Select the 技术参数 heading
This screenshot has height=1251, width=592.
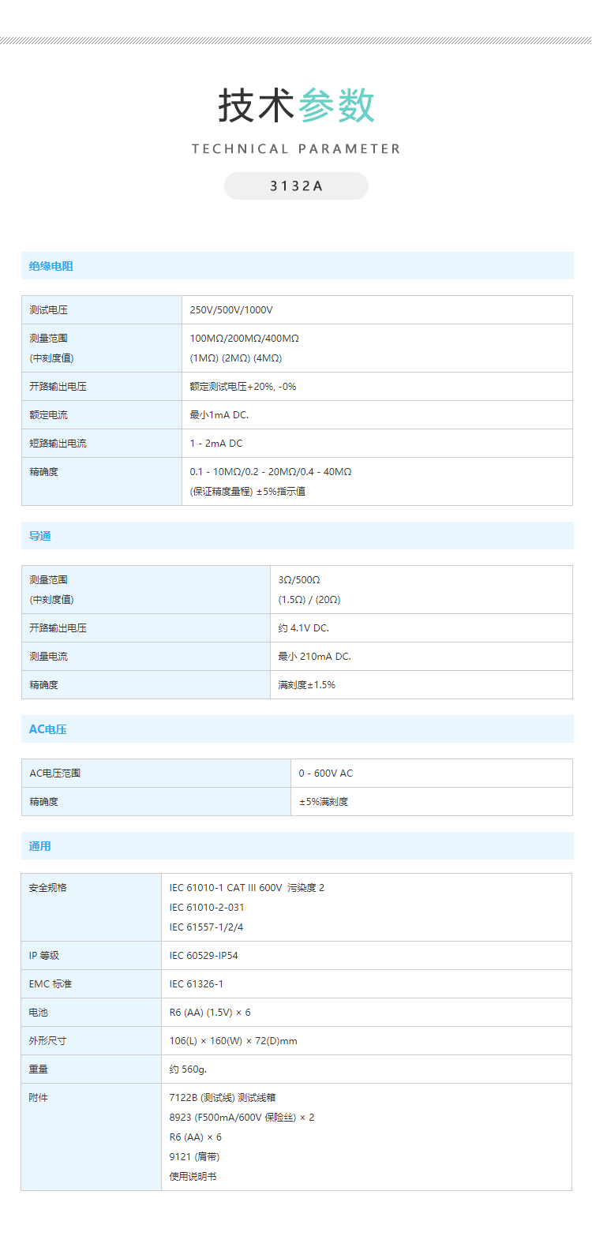[296, 106]
